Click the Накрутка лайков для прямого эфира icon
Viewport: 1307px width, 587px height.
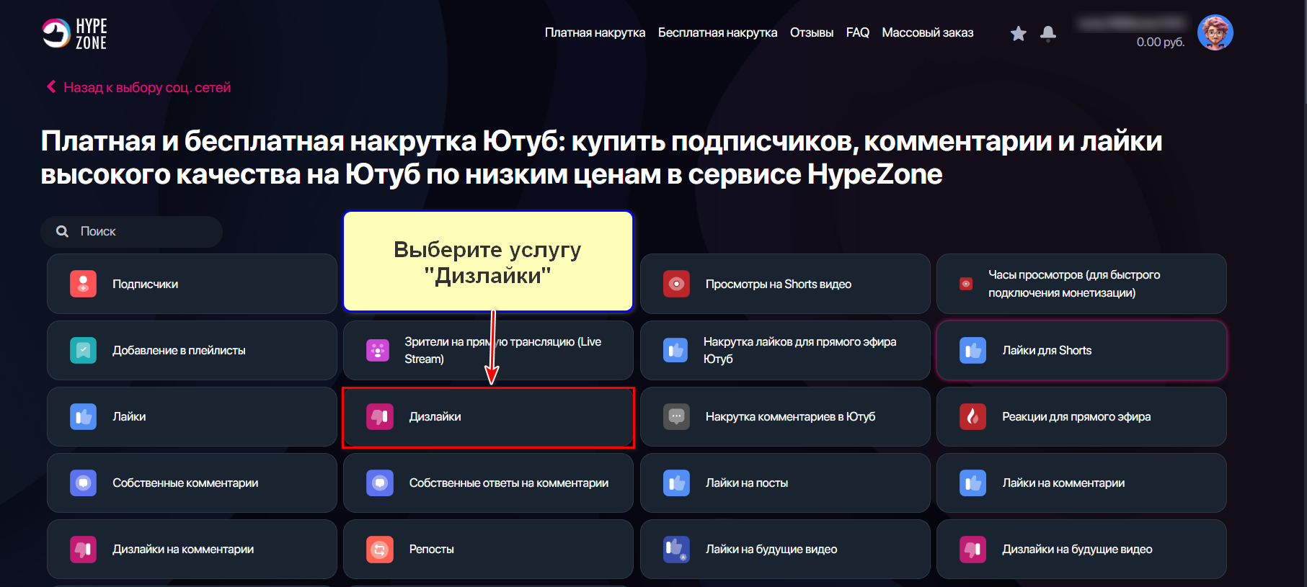pyautogui.click(x=675, y=350)
